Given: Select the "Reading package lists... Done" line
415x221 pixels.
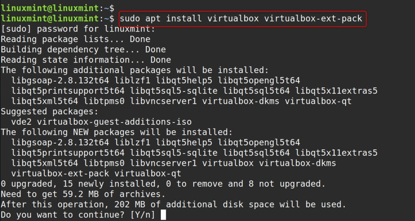Looking at the screenshot, I should (x=75, y=39).
